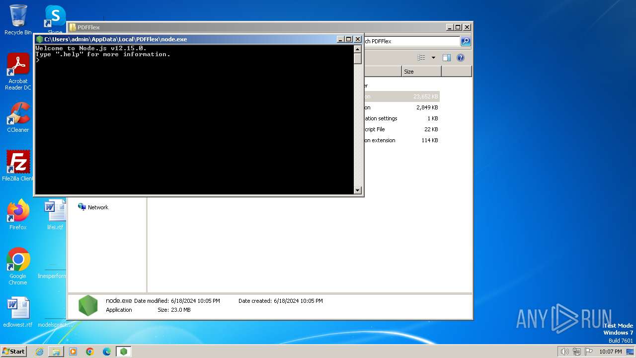The width and height of the screenshot is (636, 358).
Task: Open the Recycle Bin desktop icon
Action: coord(18,20)
